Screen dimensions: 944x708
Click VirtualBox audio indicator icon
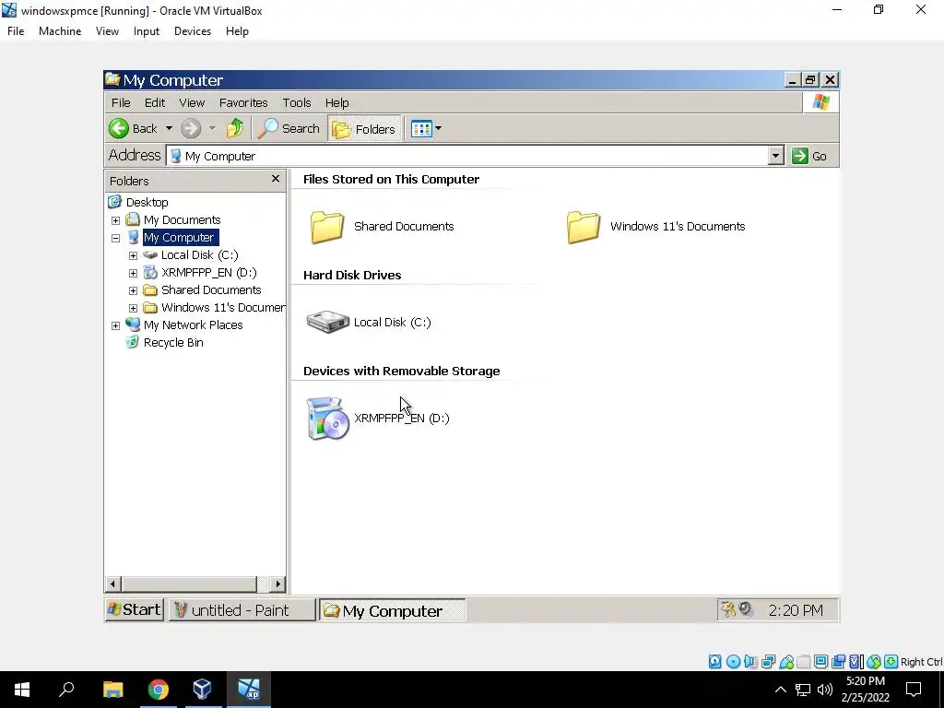pos(750,662)
